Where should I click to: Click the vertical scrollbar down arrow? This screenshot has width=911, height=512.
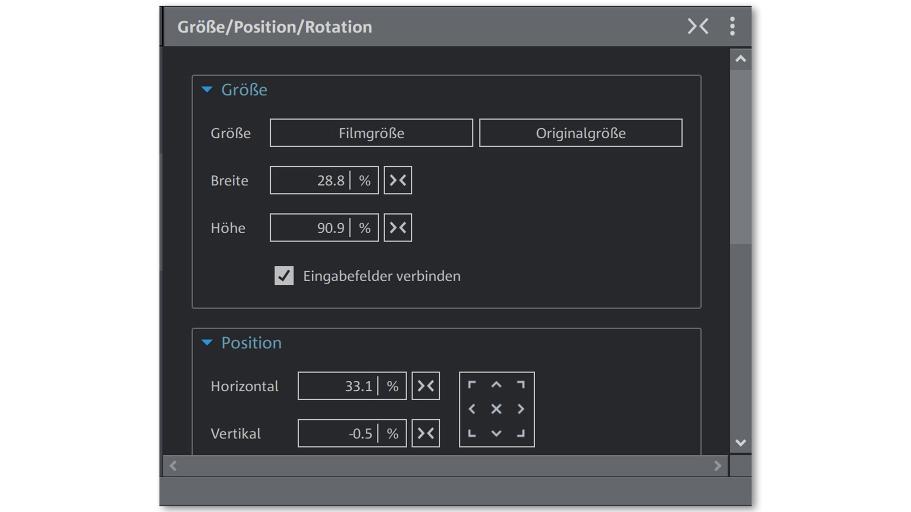tap(741, 443)
